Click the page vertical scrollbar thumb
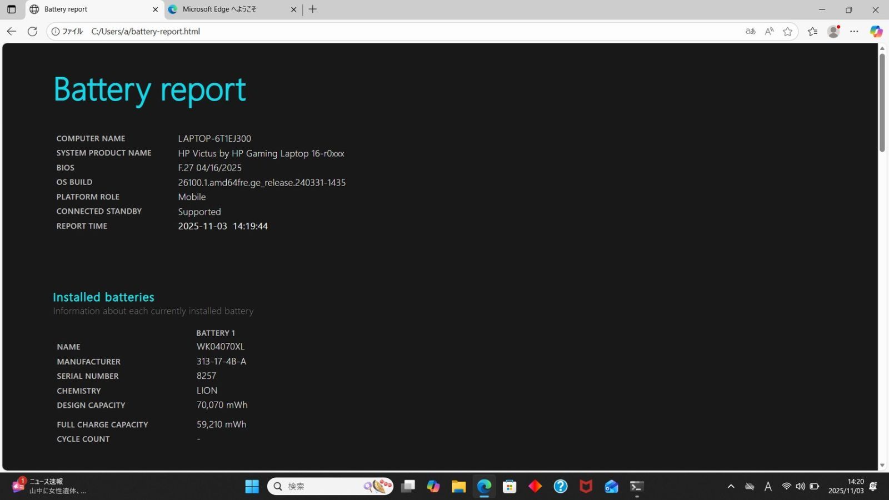The height and width of the screenshot is (500, 889). (882, 103)
